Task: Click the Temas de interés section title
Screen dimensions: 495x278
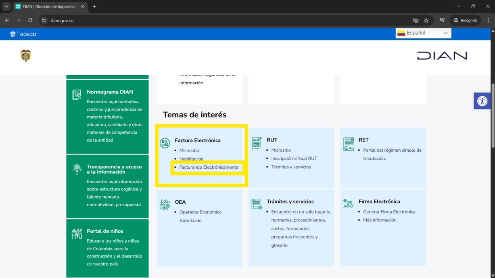Action: (x=194, y=115)
